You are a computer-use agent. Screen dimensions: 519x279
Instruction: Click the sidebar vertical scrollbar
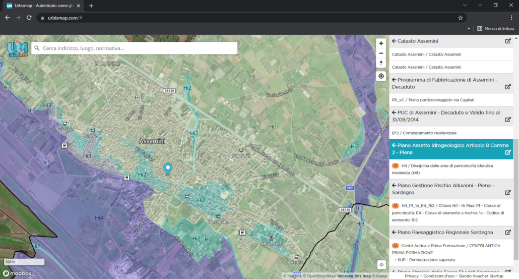516,199
